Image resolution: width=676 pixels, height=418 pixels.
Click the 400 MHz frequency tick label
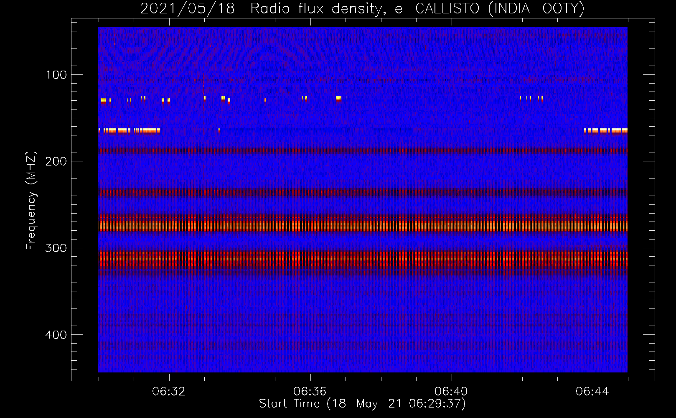point(56,335)
